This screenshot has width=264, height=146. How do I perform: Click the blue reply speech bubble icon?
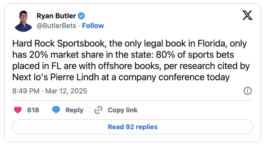pyautogui.click(x=56, y=110)
